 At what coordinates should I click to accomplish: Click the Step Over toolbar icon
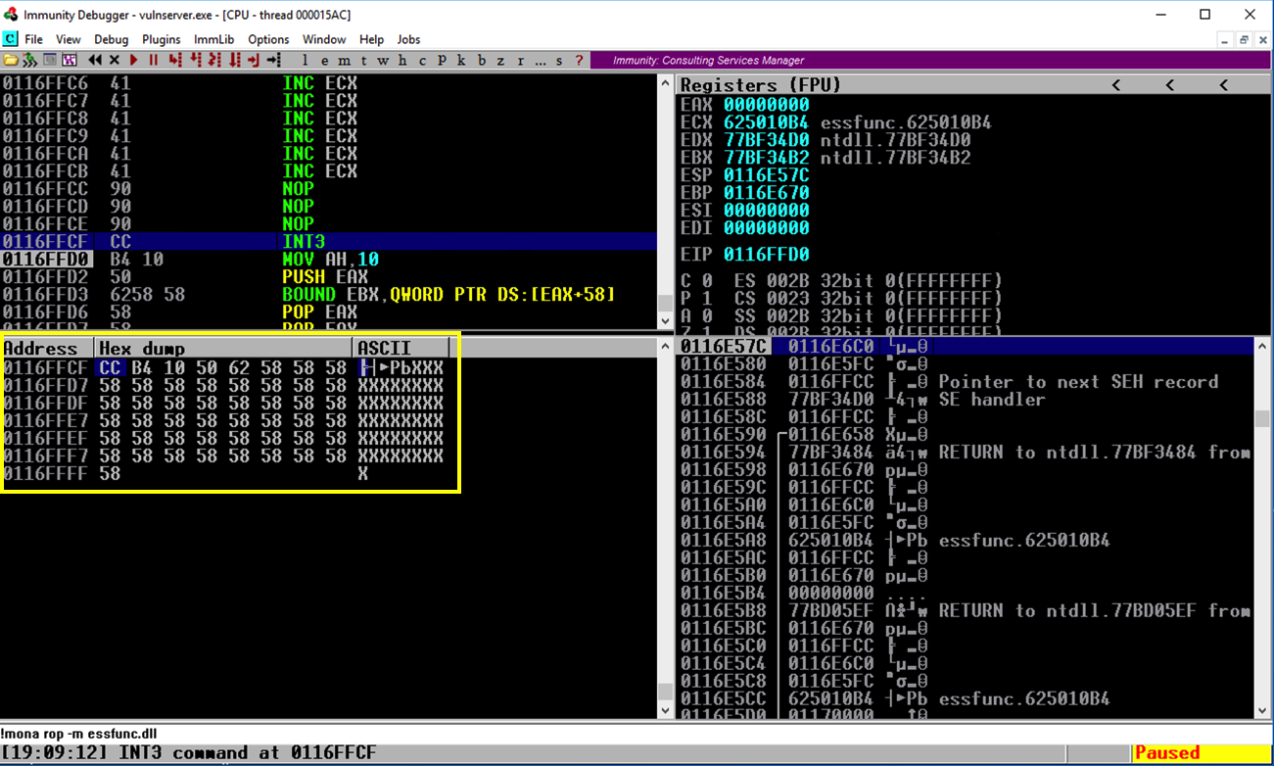coord(195,61)
